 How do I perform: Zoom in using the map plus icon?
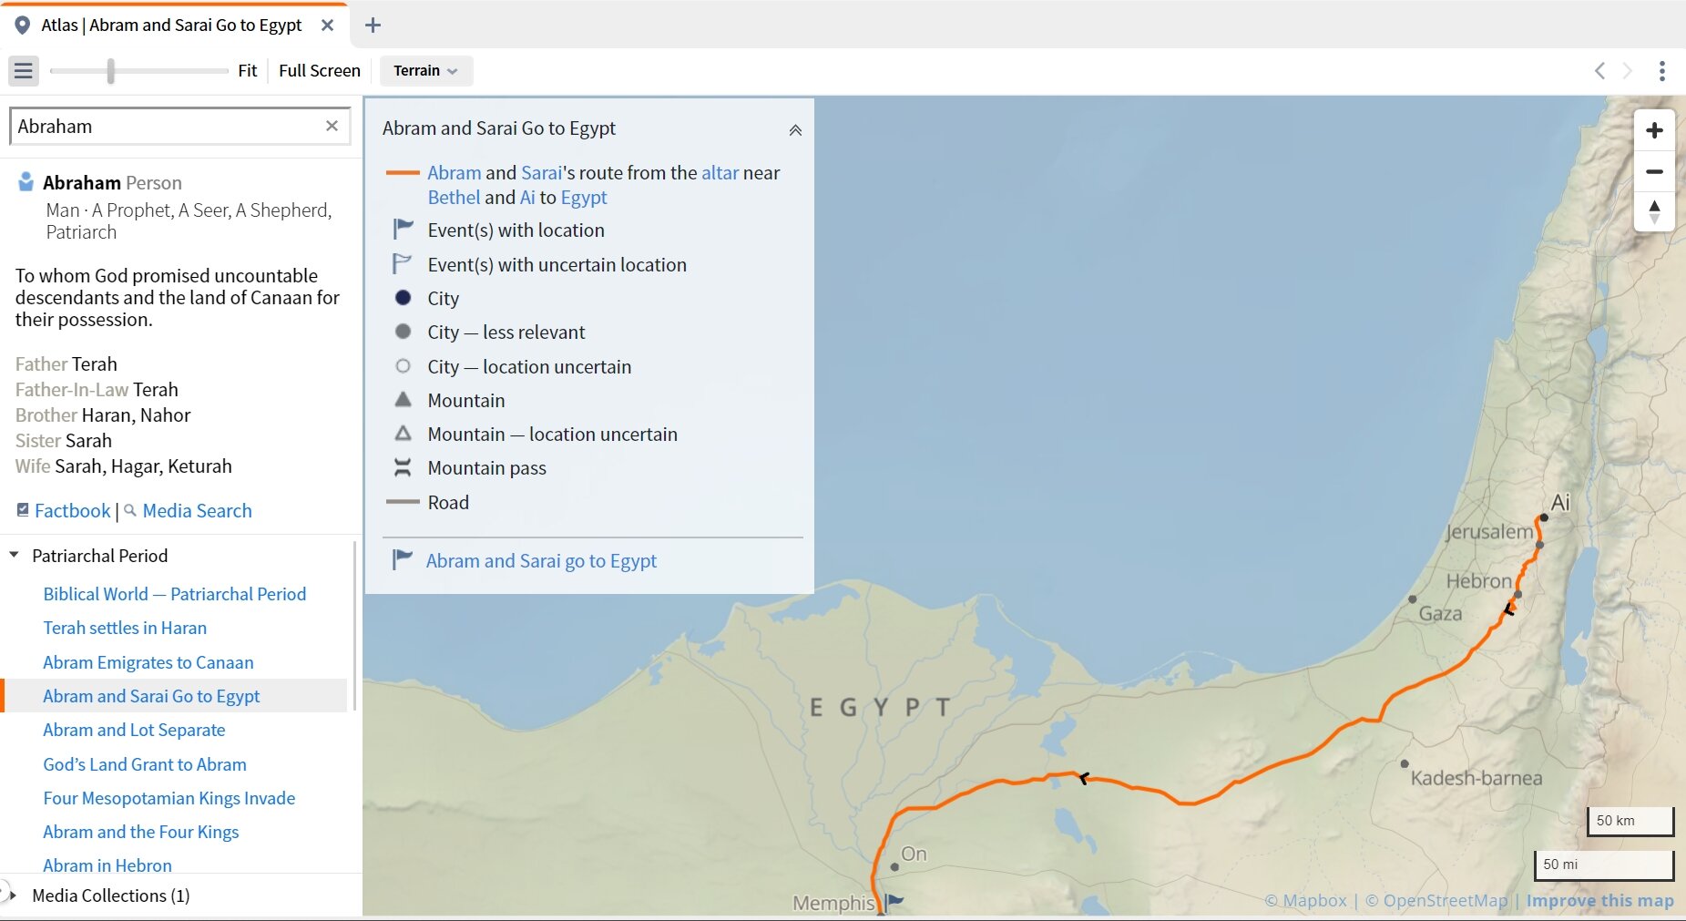1655,129
